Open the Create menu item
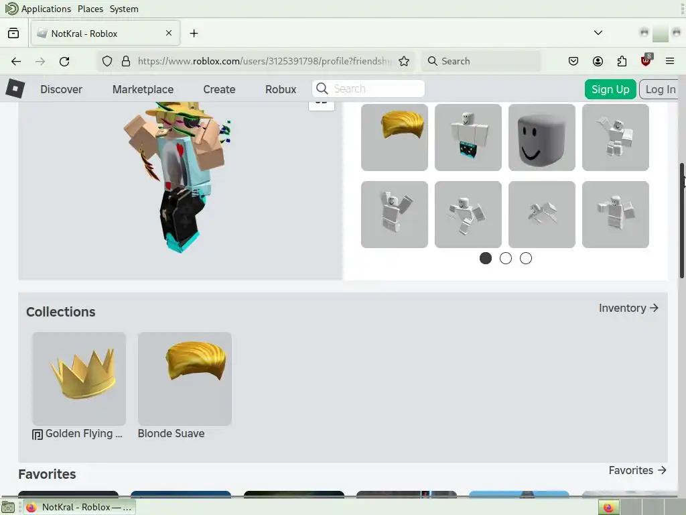The image size is (686, 515). click(x=219, y=89)
